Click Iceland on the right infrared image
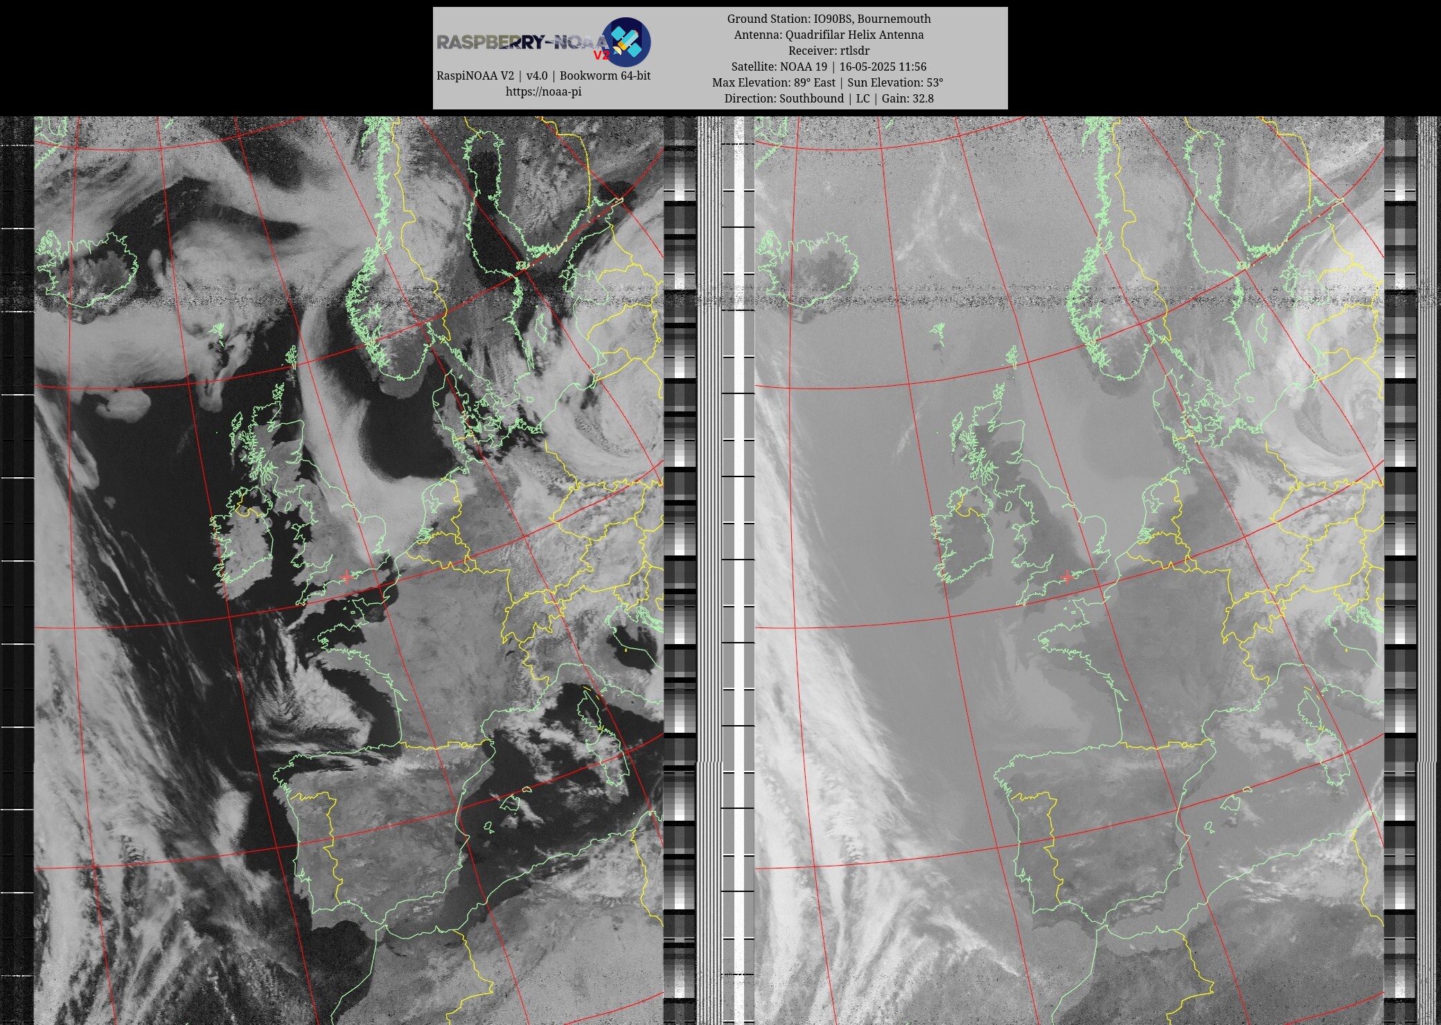Viewport: 1441px width, 1025px height. pos(808,270)
